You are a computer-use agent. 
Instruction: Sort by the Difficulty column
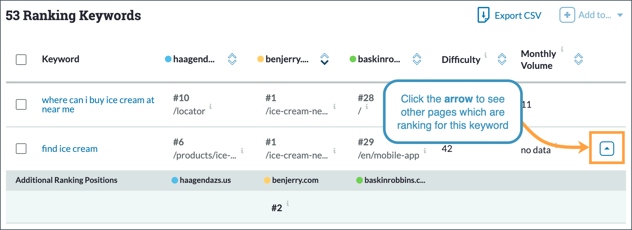click(502, 59)
